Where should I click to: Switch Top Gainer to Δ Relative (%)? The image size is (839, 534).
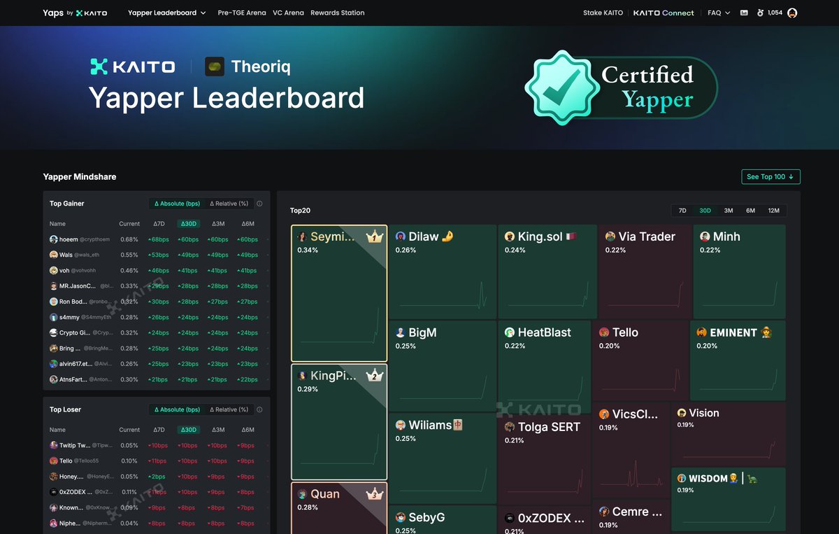pyautogui.click(x=229, y=204)
